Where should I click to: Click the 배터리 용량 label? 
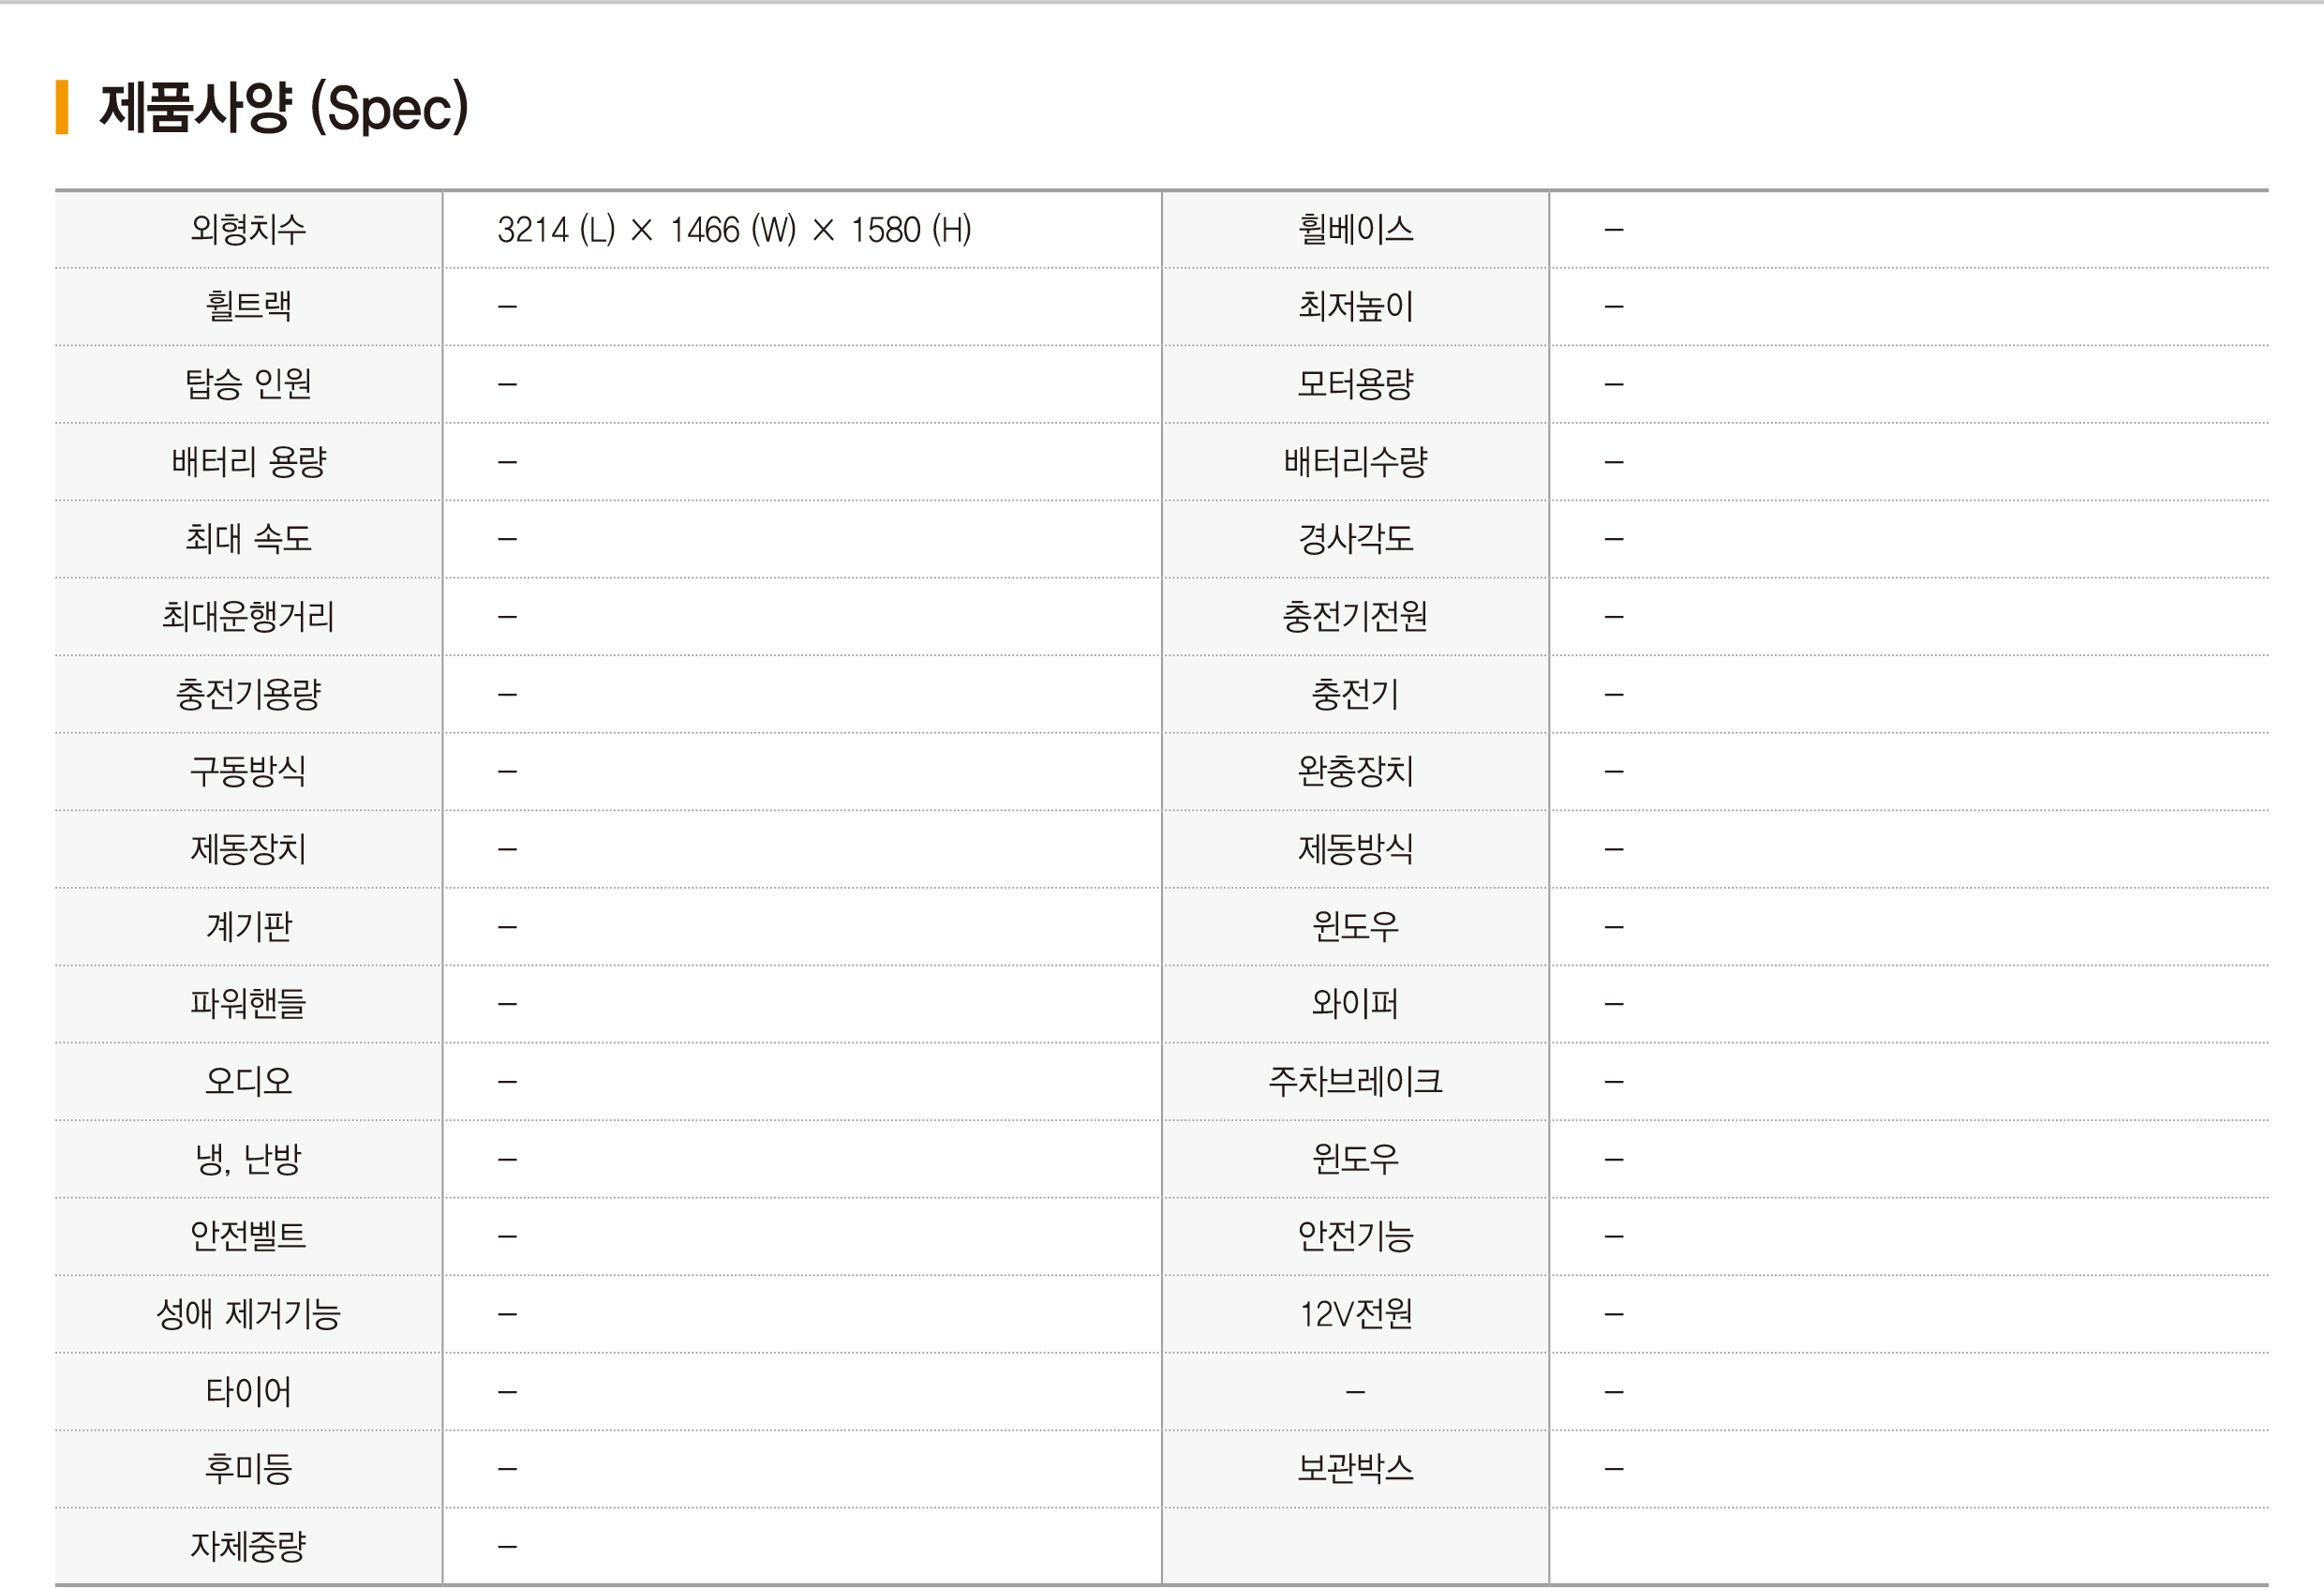[x=248, y=461]
